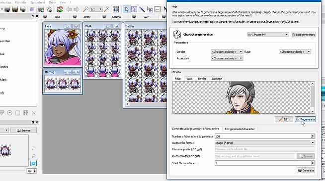Click the Edit button below the preview

284,119
